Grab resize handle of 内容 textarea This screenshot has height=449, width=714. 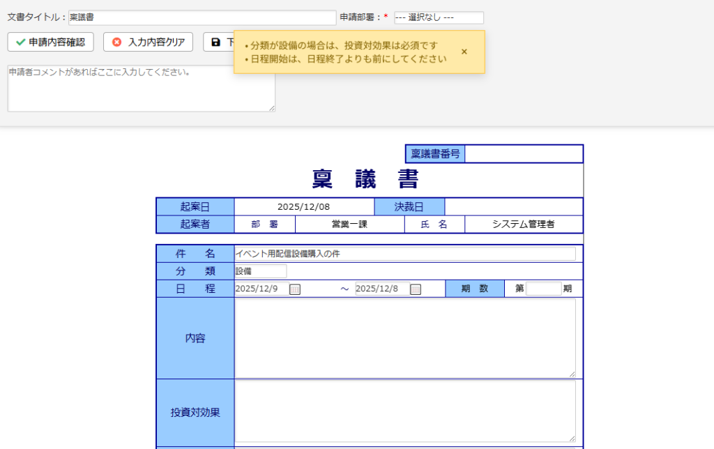pos(572,374)
